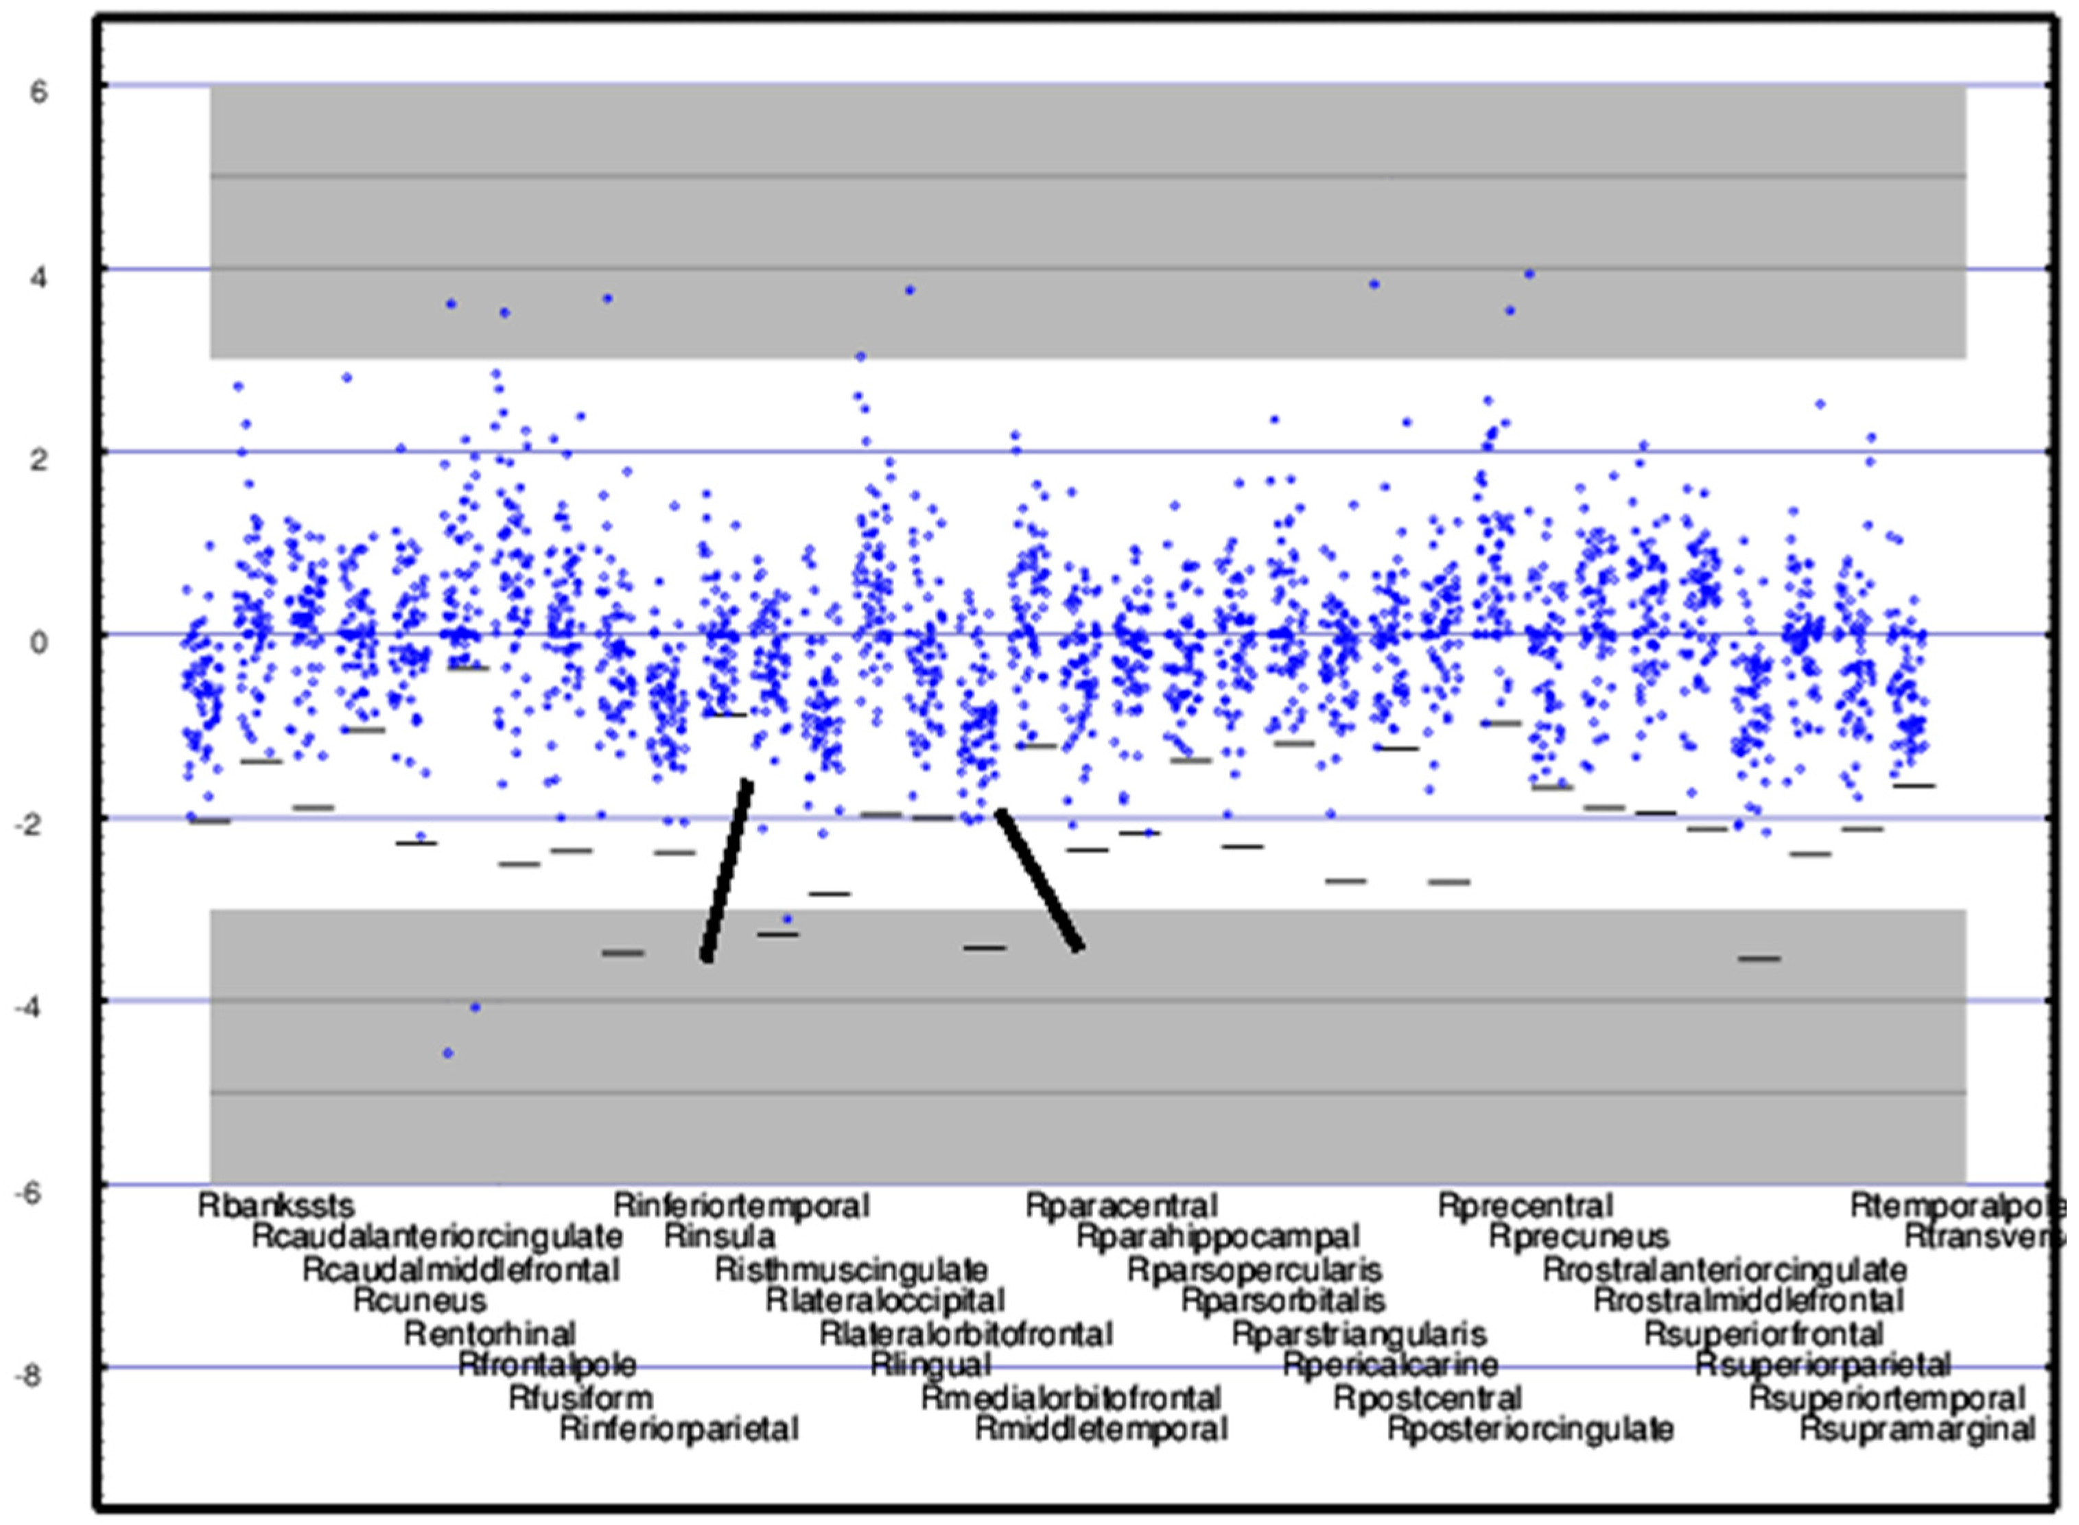
Task: Select the Rlingual region label
Action: (930, 1364)
